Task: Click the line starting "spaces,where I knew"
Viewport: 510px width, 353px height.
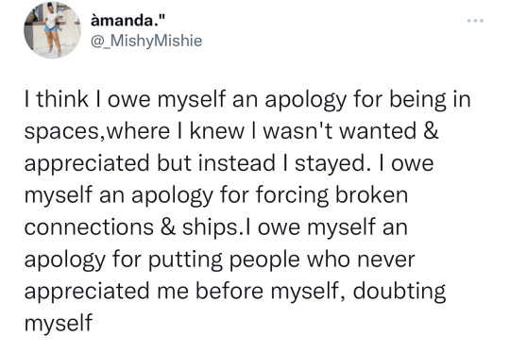Action: (231, 131)
